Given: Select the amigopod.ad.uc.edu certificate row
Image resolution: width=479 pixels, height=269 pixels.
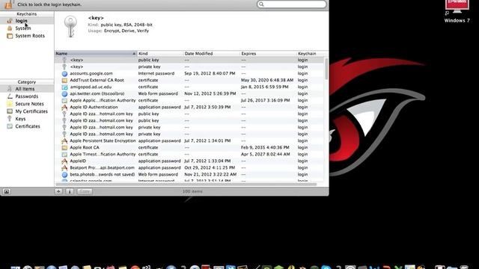Looking at the screenshot, I should (189, 87).
